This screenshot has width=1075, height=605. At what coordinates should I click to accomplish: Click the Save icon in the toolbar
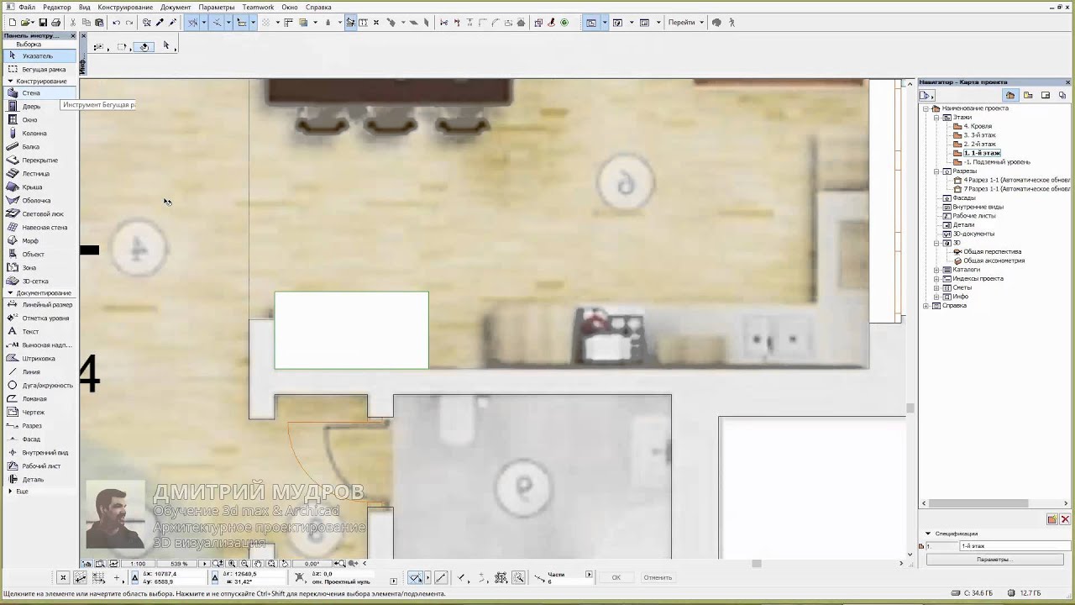tap(43, 23)
